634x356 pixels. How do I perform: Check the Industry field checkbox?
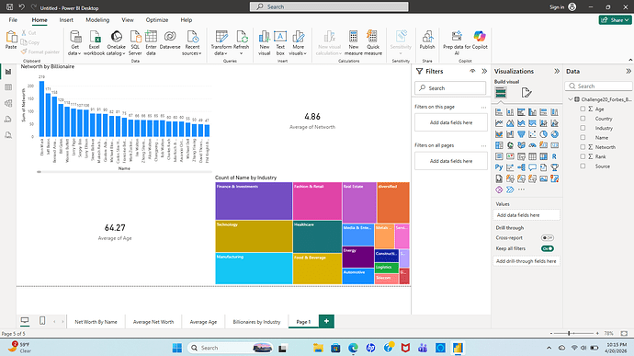click(583, 128)
